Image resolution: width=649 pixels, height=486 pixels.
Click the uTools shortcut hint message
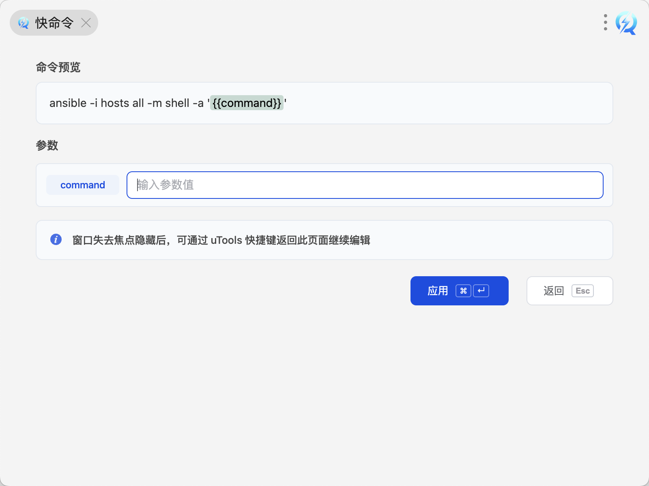point(221,240)
